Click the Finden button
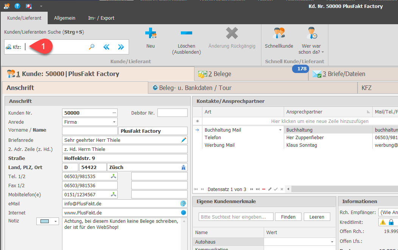 (288, 217)
